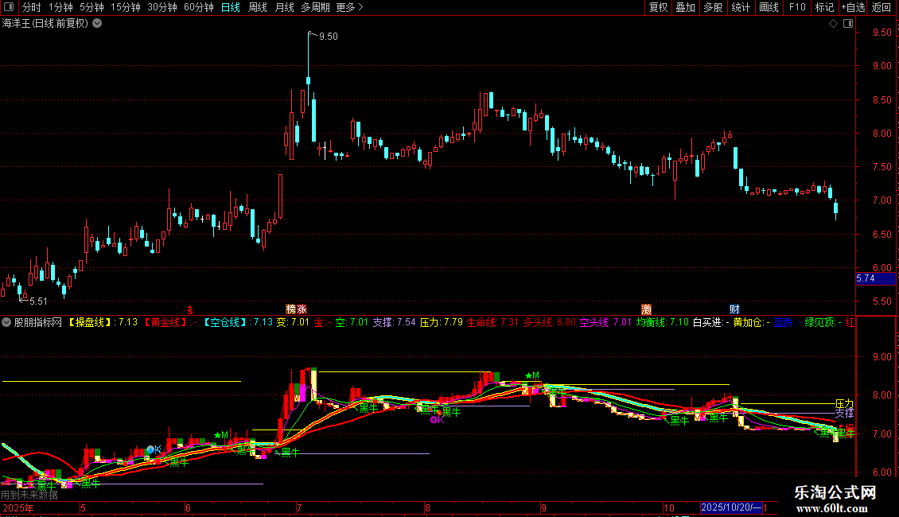Screen dimensions: 899x517
Task: Select the 周线 weekly tab
Action: [x=258, y=7]
